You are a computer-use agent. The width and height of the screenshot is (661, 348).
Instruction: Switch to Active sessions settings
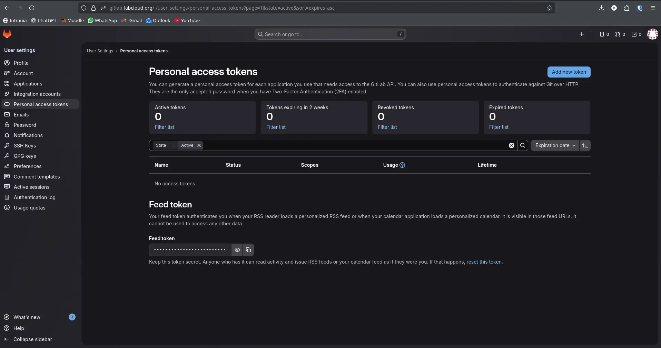(x=31, y=187)
